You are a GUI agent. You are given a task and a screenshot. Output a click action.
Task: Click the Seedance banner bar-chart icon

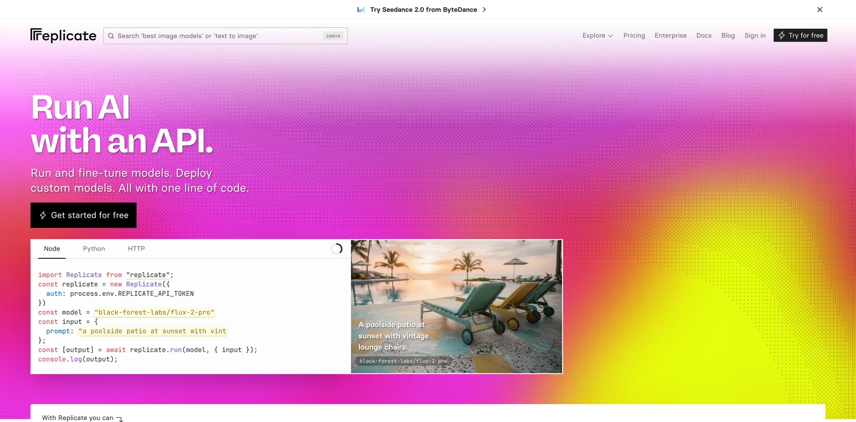[361, 10]
